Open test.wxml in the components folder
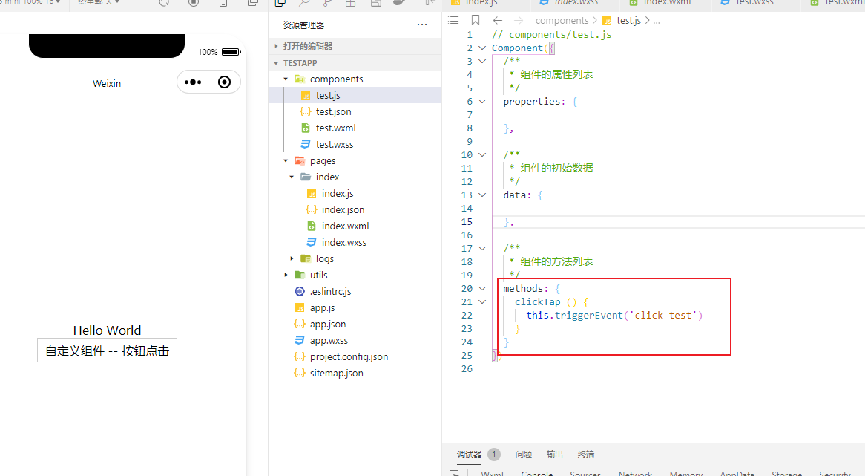 tap(335, 128)
